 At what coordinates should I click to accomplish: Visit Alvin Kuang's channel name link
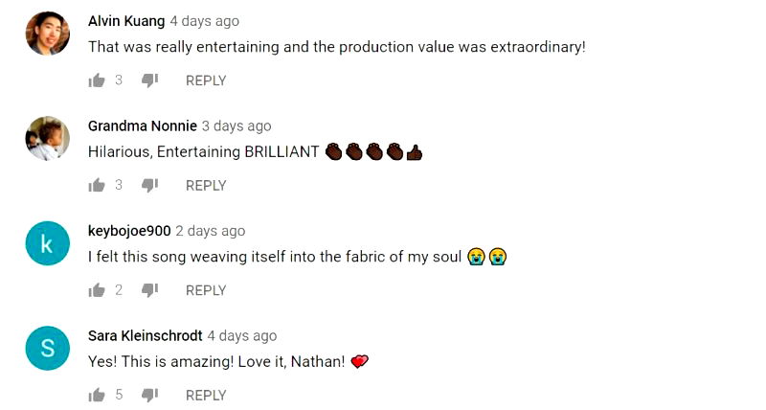pos(126,21)
